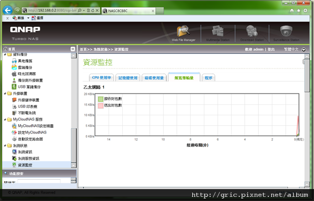
Task: Switch to 記憶體使用 memory tab
Action: 128,78
